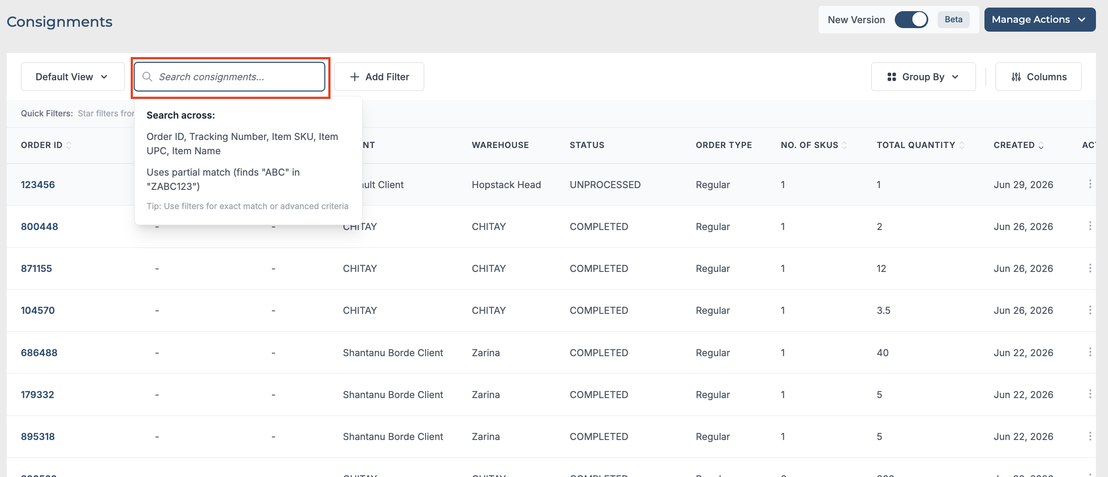The width and height of the screenshot is (1108, 477).
Task: Open order 104570 link
Action: [x=38, y=310]
